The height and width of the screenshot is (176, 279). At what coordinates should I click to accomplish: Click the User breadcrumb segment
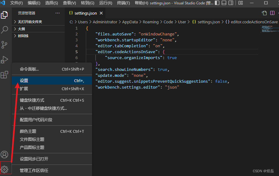coord(182,22)
